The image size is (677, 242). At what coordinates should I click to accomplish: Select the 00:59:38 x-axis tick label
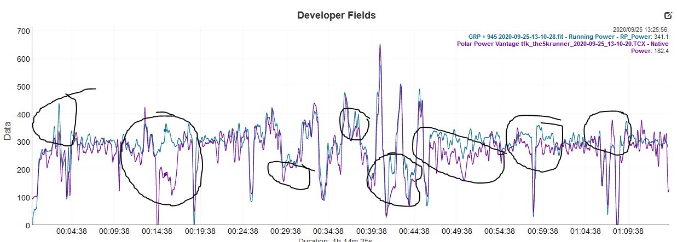[x=542, y=232]
